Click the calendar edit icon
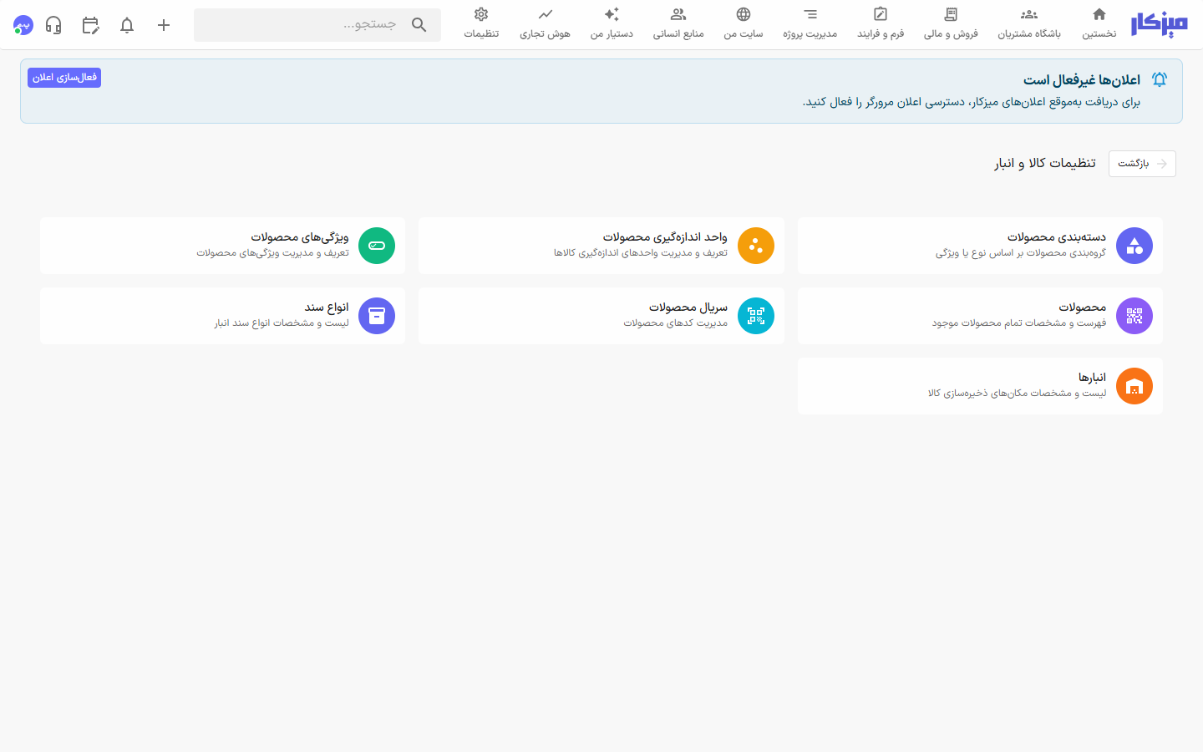The height and width of the screenshot is (752, 1203). coord(90,25)
